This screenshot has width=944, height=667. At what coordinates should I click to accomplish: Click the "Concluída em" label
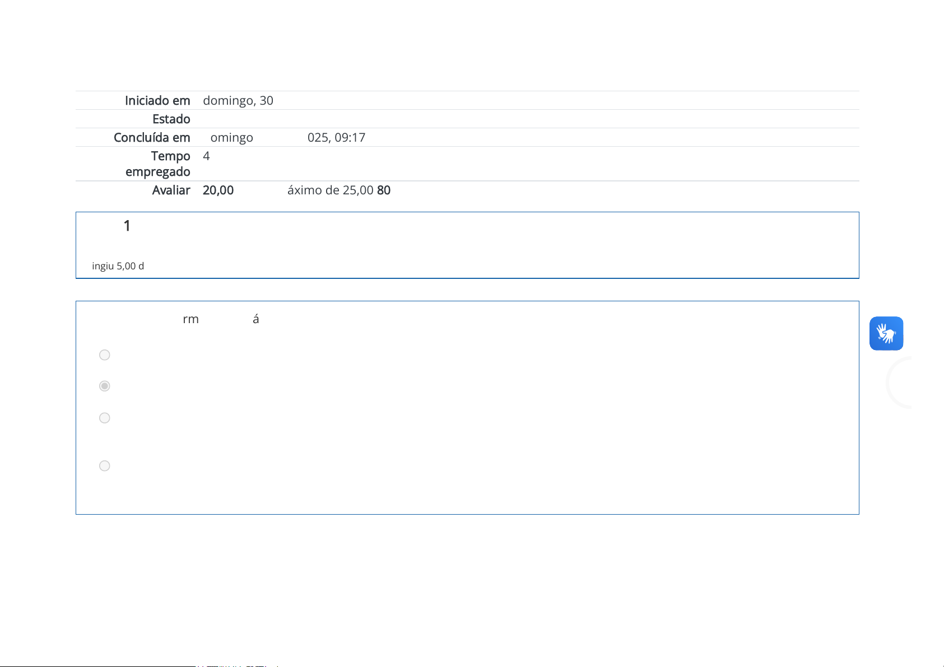152,138
